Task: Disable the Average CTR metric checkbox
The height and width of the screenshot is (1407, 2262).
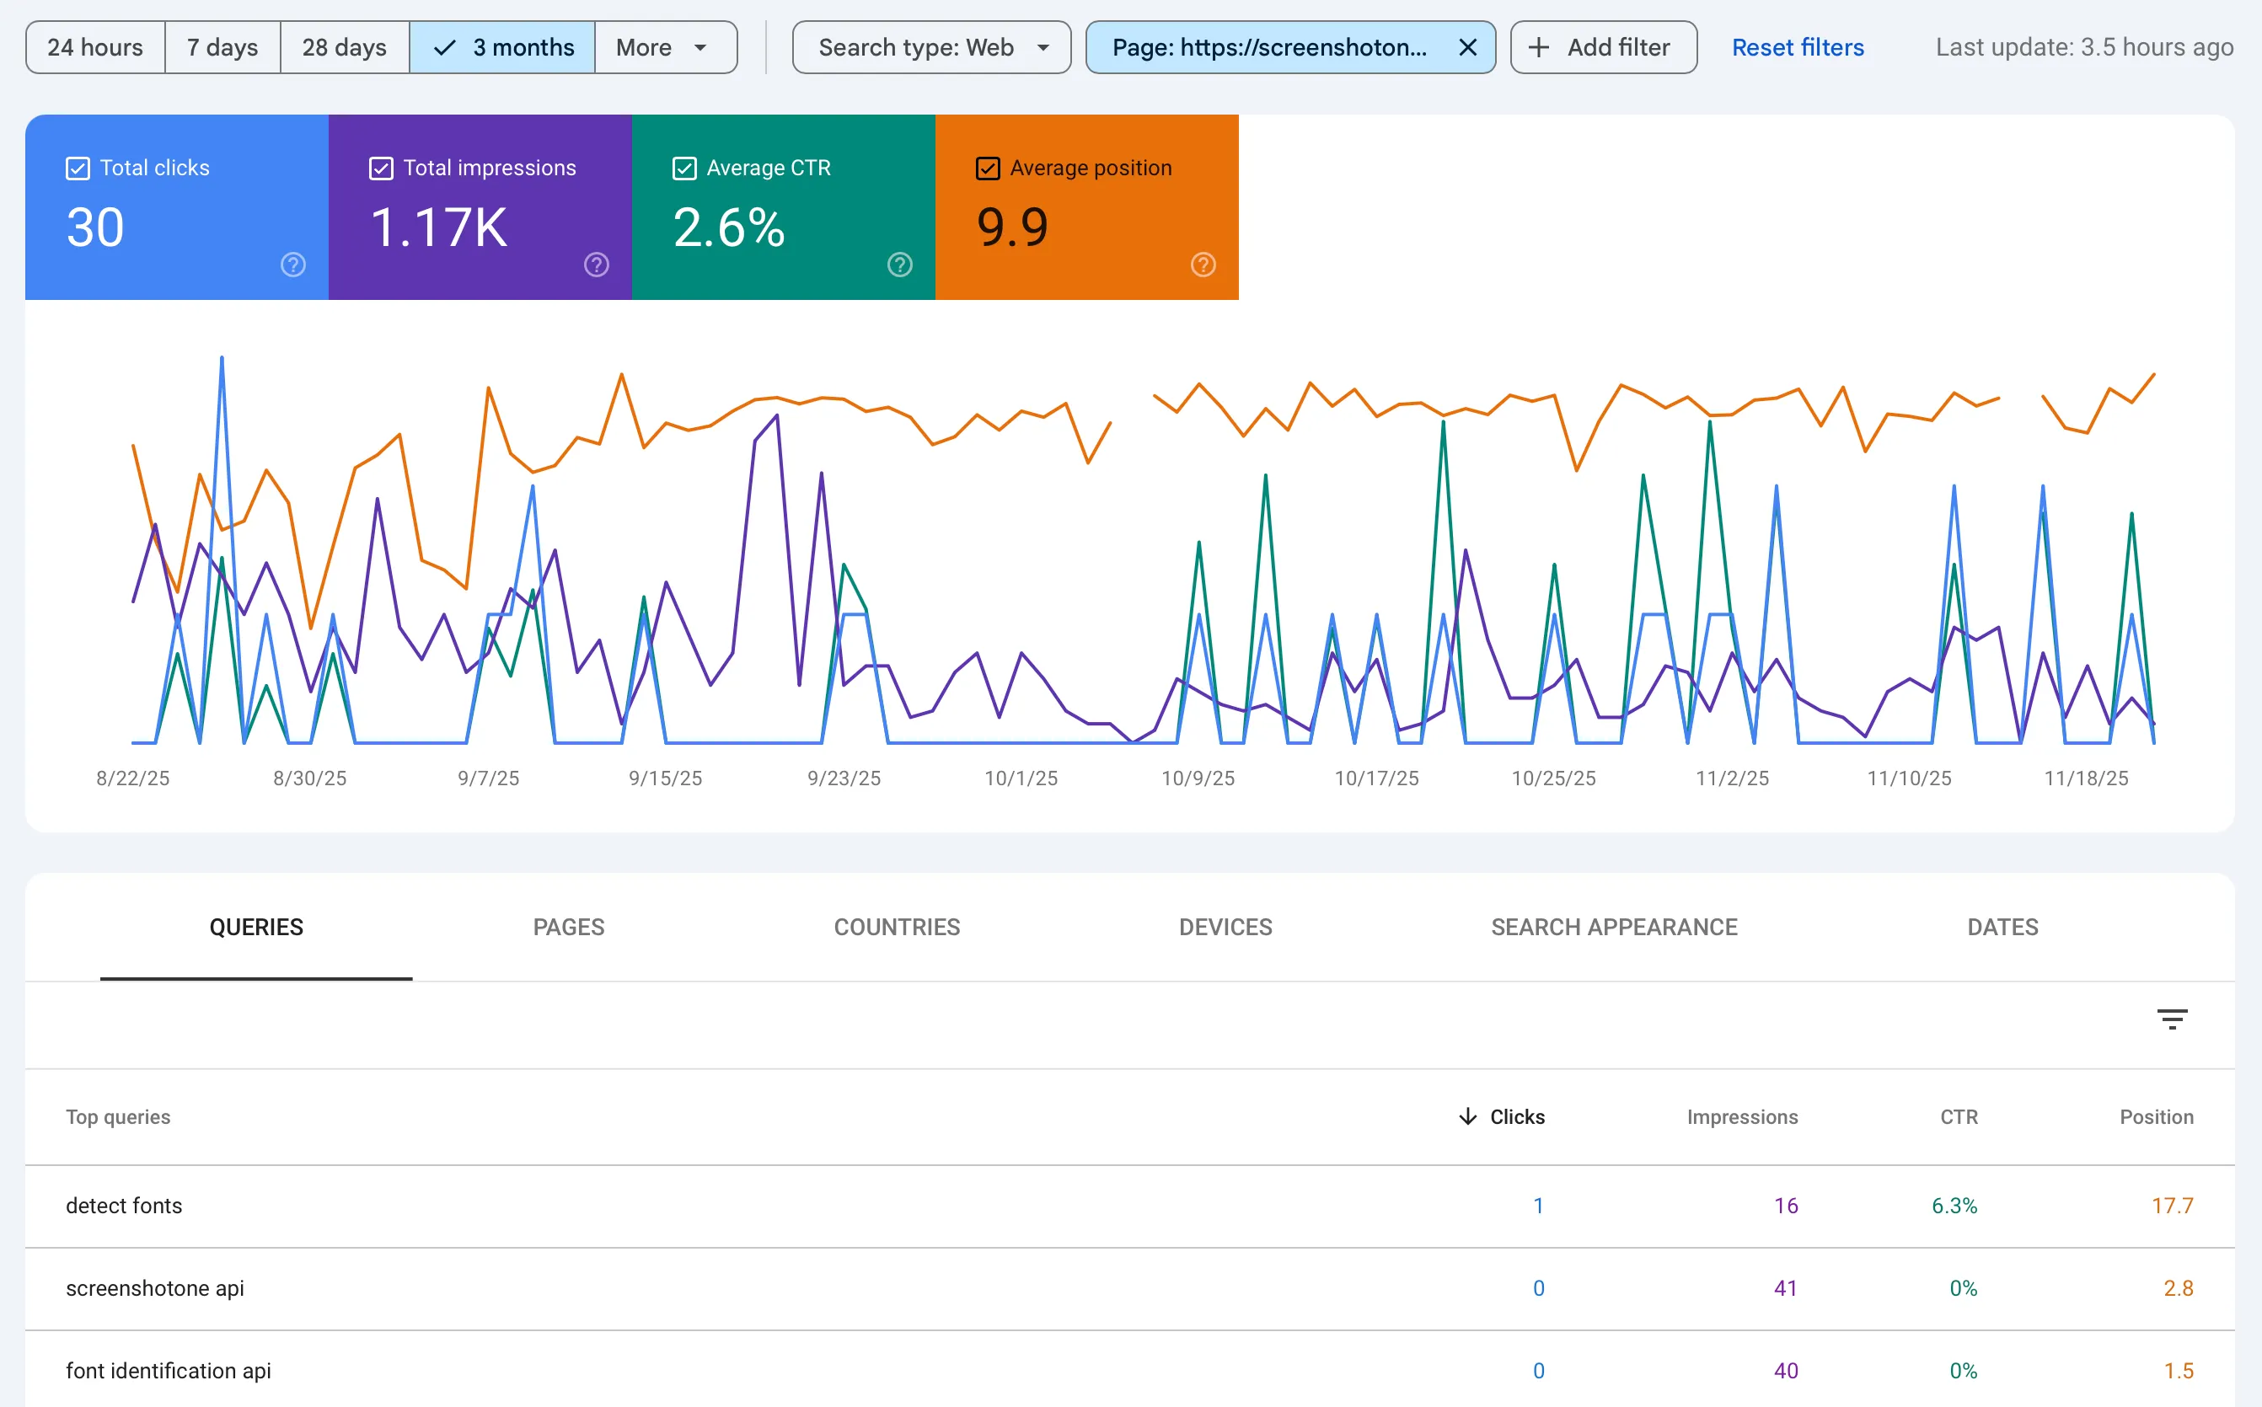Action: tap(685, 169)
